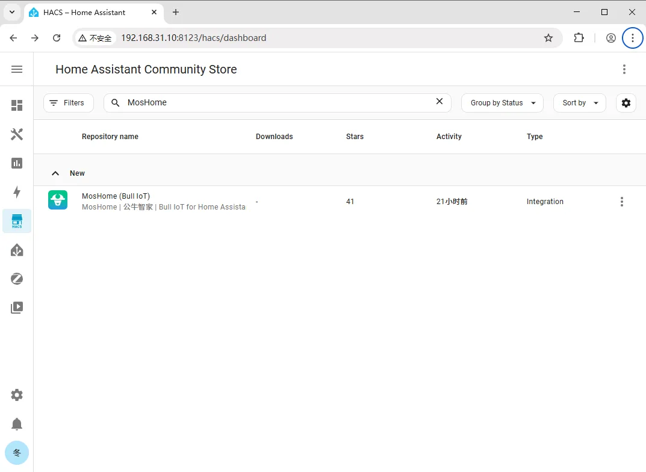Open the user profile avatar 冬
Screen dimensions: 646x472
(17, 453)
